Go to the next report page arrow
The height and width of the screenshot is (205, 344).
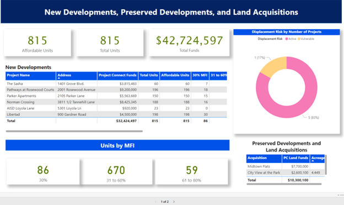coord(174,202)
